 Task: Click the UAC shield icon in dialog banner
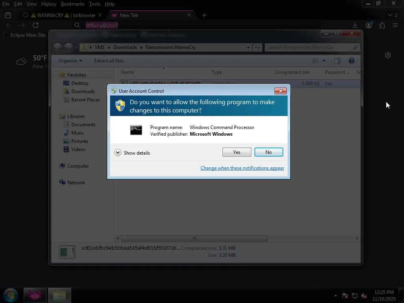[x=120, y=106]
